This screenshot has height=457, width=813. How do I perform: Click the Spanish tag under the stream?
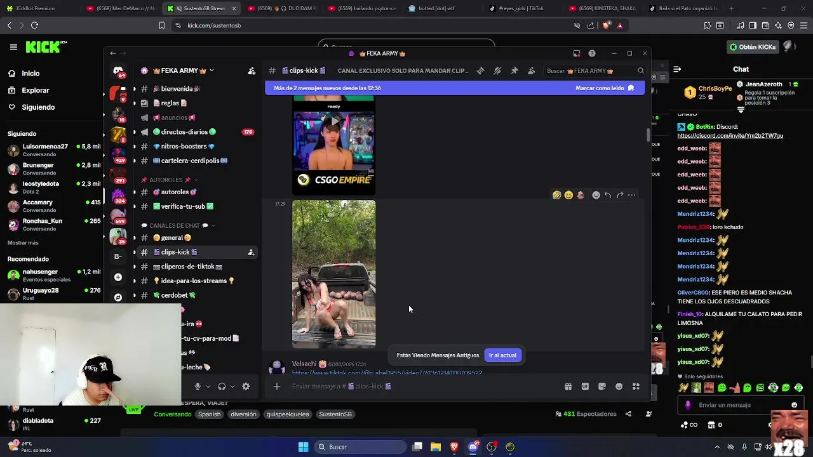[209, 414]
